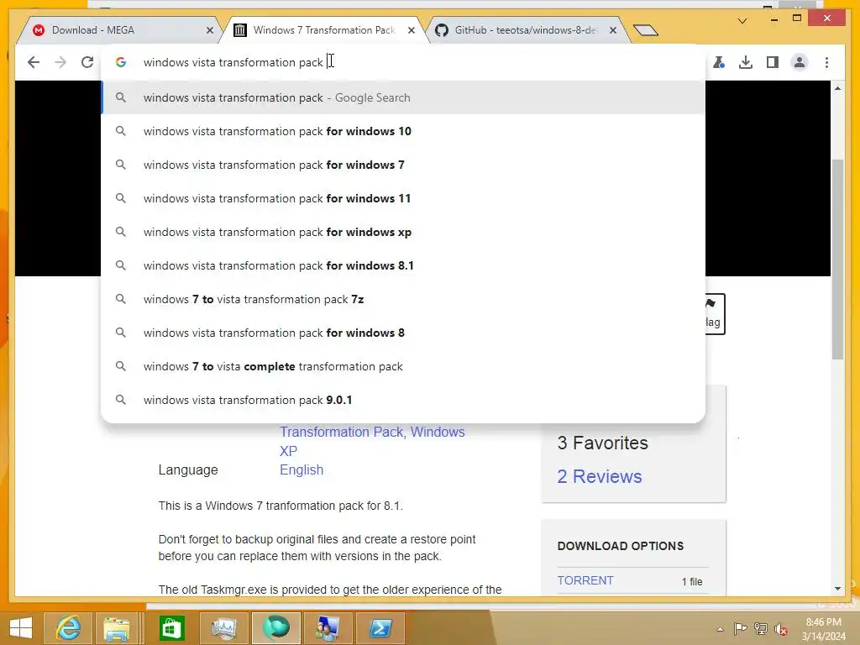Open Chrome Labs flask icon

(719, 62)
